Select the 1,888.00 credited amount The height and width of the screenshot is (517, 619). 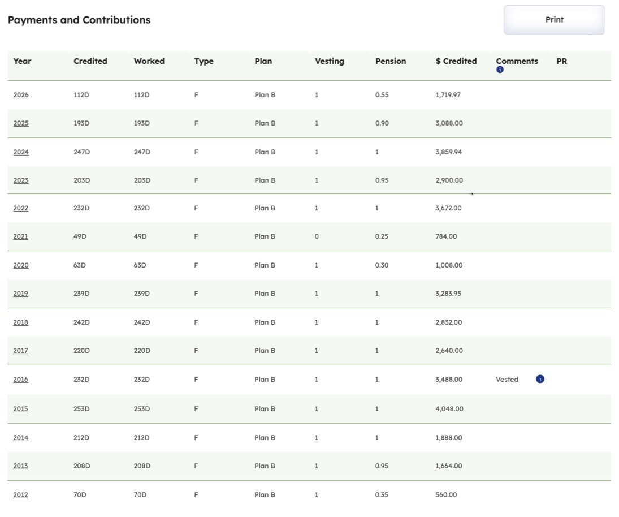[x=449, y=438]
